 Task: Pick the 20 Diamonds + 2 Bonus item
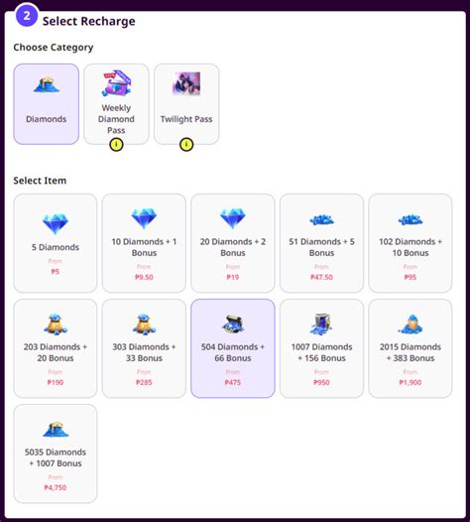(233, 243)
